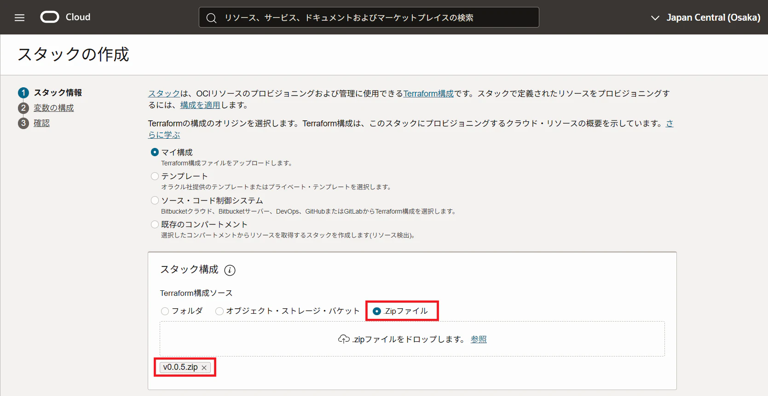The width and height of the screenshot is (768, 396).
Task: Click the 参照 browse link
Action: (479, 339)
